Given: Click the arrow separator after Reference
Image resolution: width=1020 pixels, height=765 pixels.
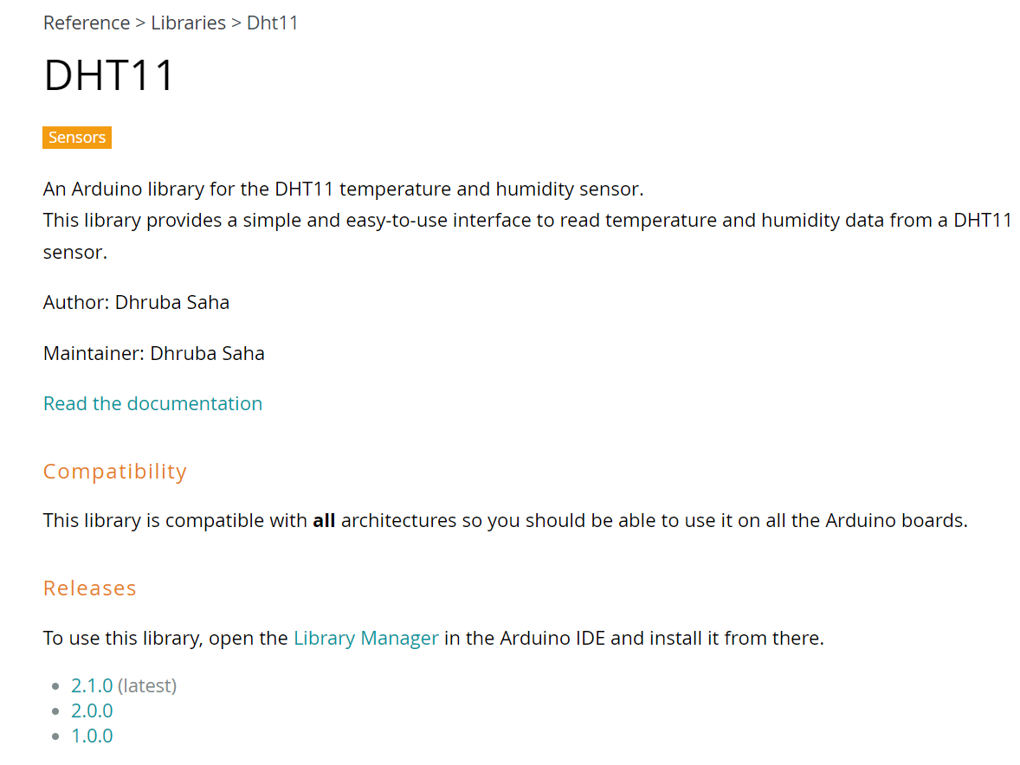Looking at the screenshot, I should pyautogui.click(x=140, y=22).
